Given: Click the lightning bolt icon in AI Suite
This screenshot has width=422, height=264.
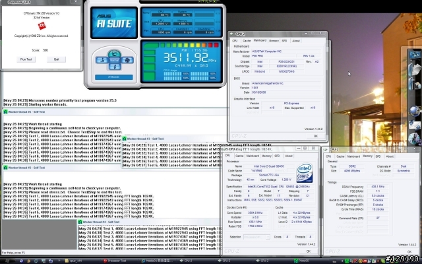Looking at the screenshot, I should point(114,66).
